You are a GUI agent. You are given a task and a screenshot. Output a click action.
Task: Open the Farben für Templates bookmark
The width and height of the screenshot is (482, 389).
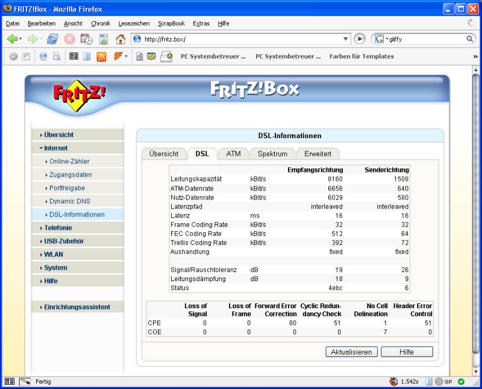coord(361,56)
